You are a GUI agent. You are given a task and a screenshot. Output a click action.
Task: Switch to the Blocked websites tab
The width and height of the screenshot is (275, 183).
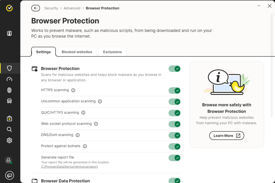pos(77,52)
